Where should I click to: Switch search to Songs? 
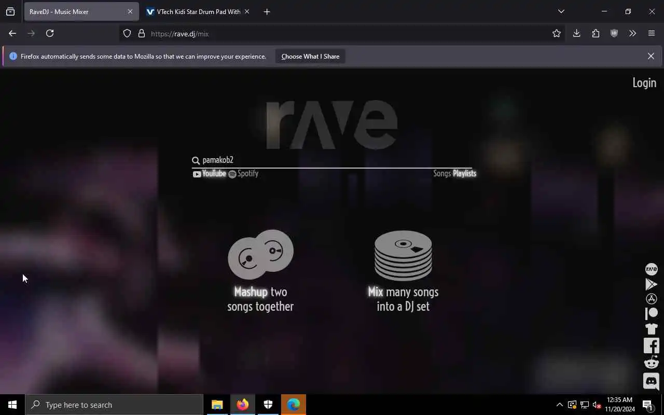pos(442,174)
